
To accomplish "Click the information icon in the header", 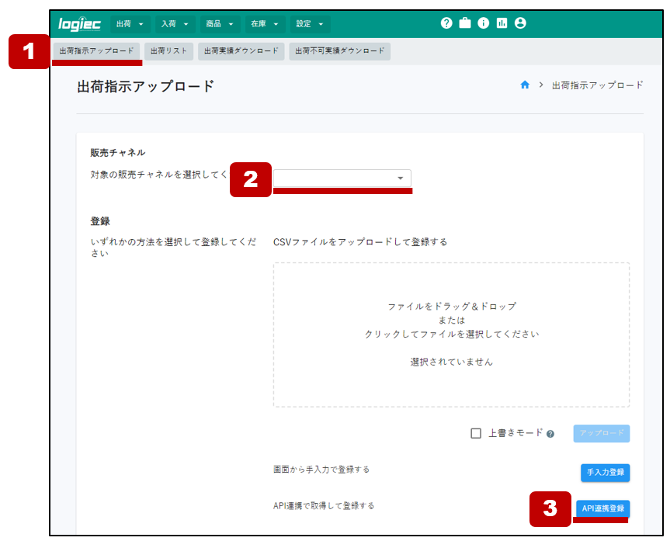I will pyautogui.click(x=483, y=23).
